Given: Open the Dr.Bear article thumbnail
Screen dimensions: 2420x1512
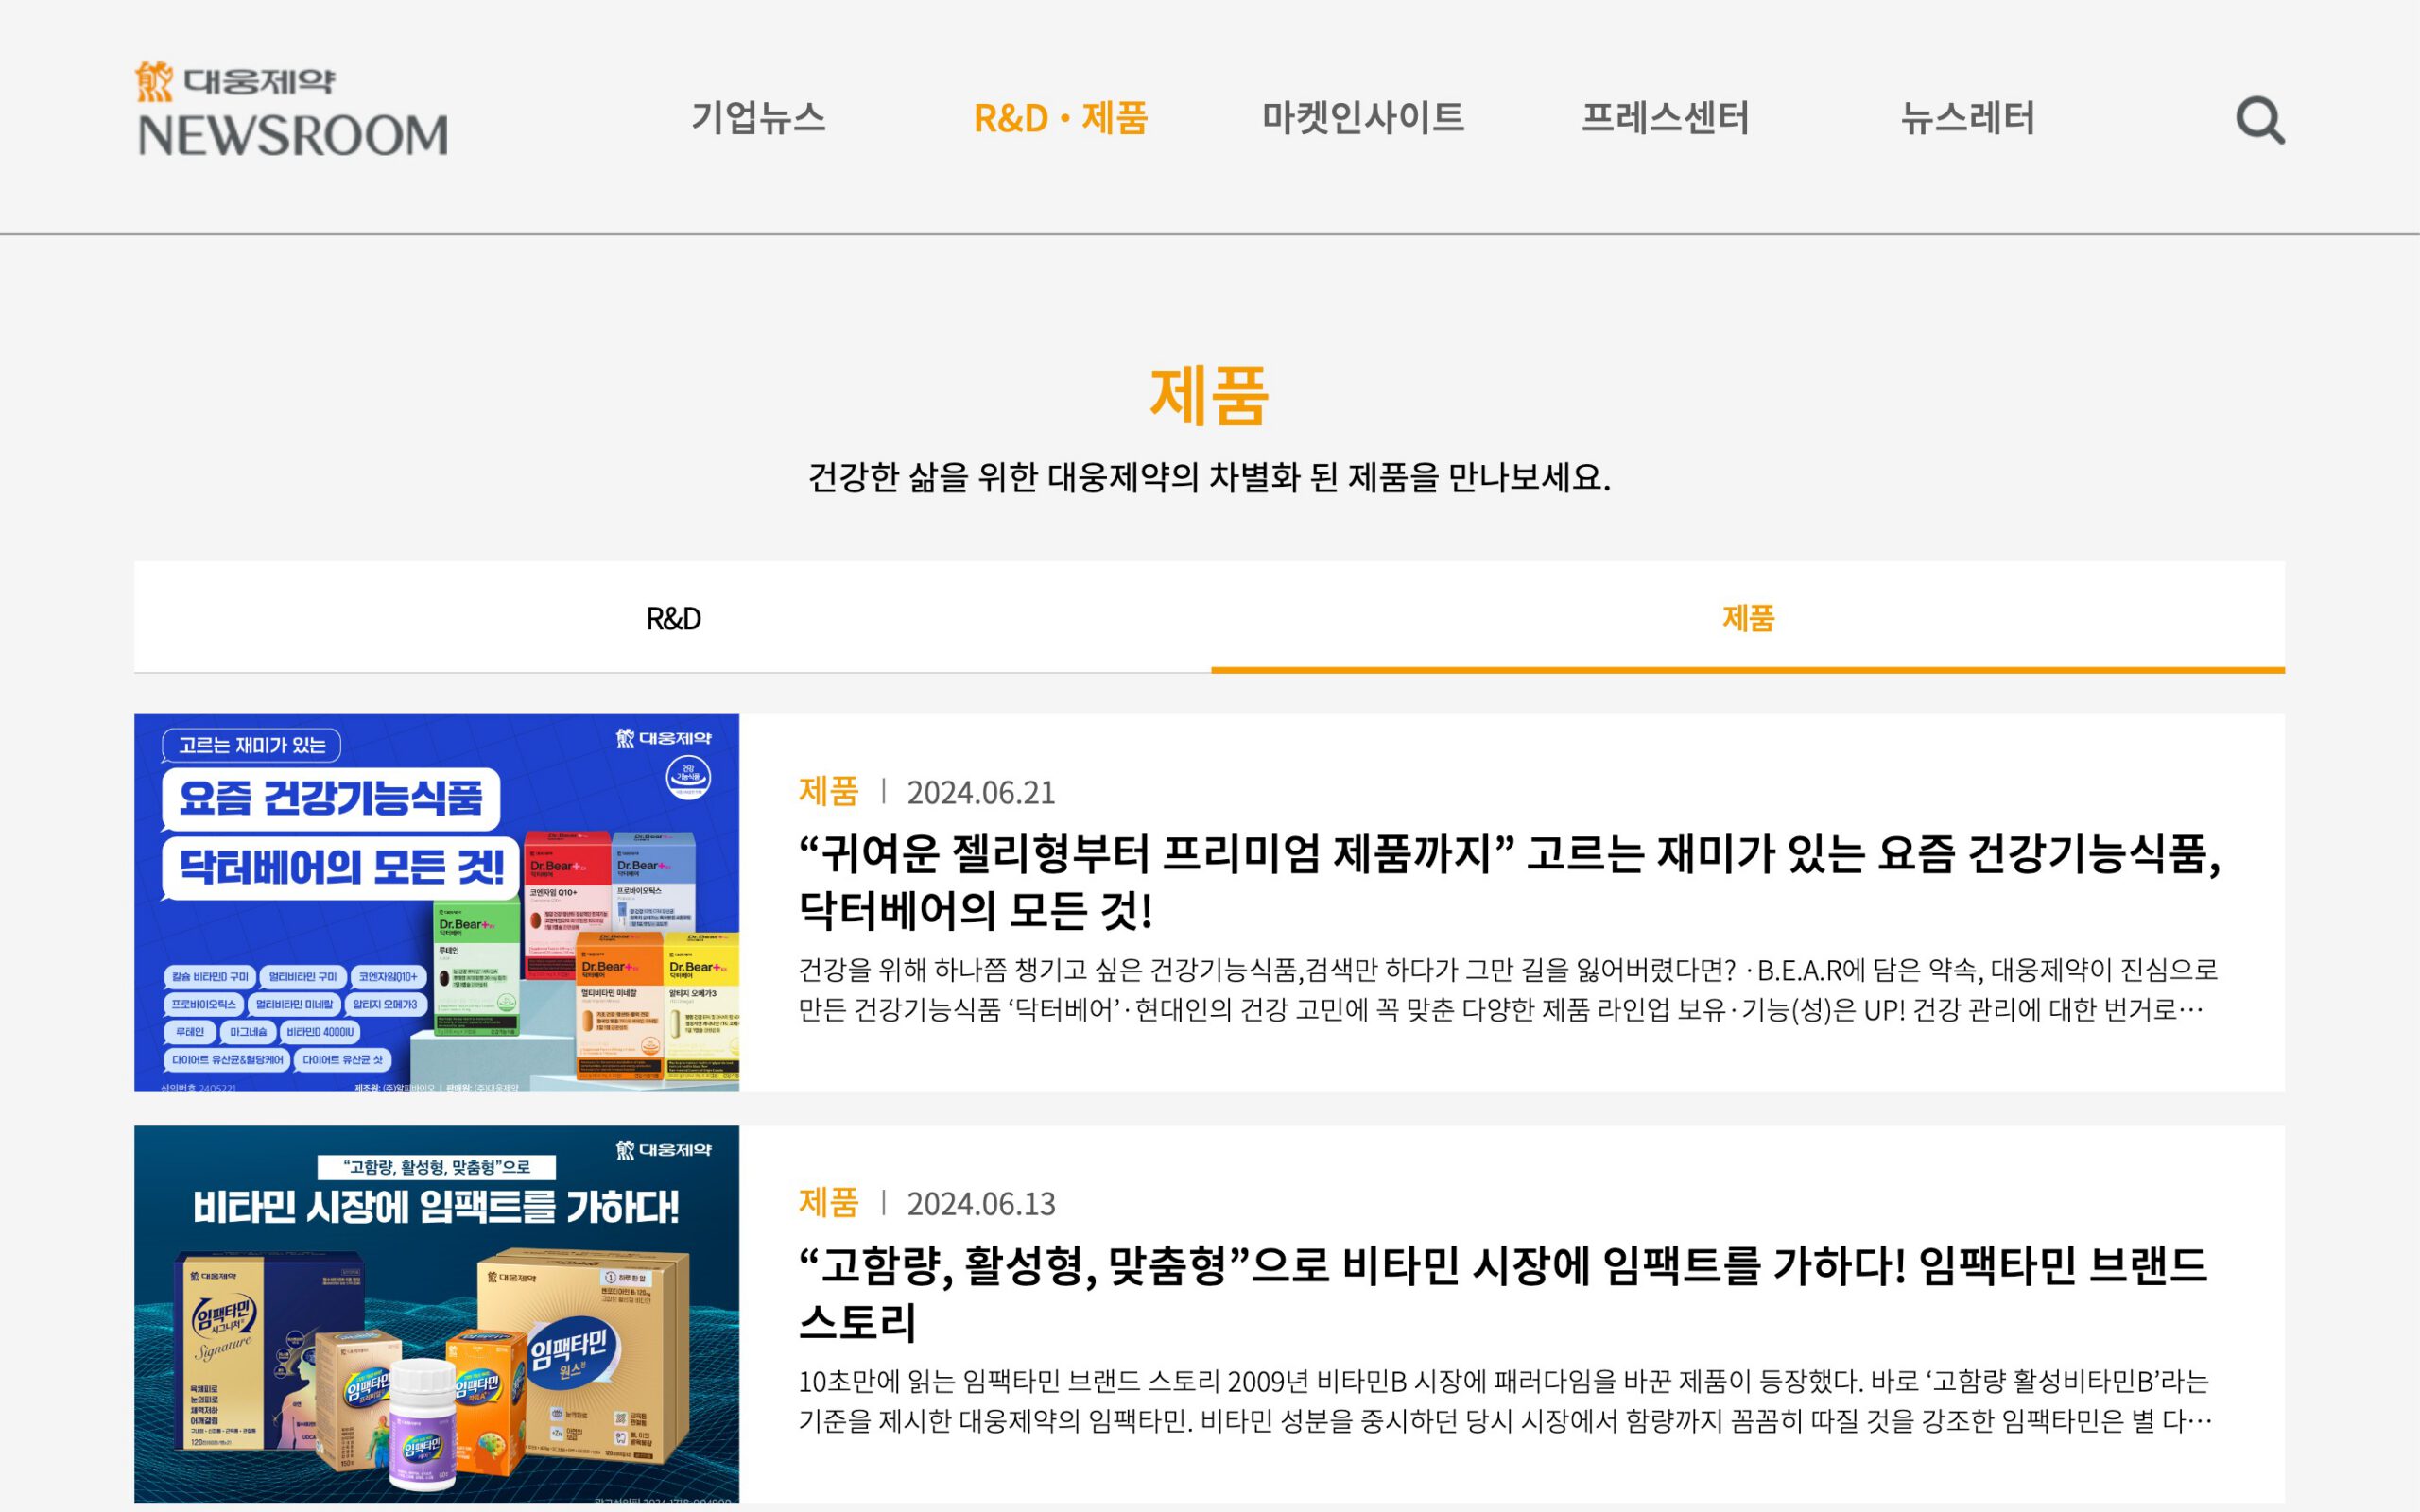Looking at the screenshot, I should pyautogui.click(x=437, y=902).
